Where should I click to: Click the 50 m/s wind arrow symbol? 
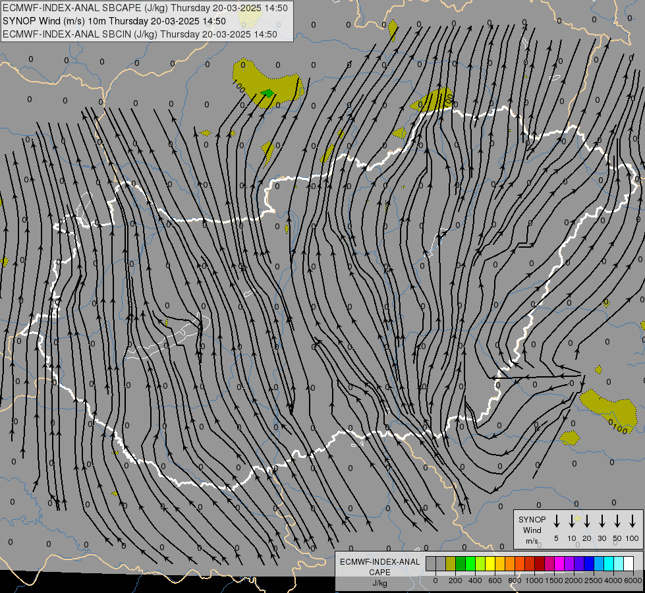(617, 521)
